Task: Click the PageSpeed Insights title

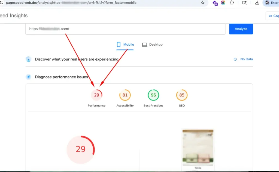Action: click(14, 15)
